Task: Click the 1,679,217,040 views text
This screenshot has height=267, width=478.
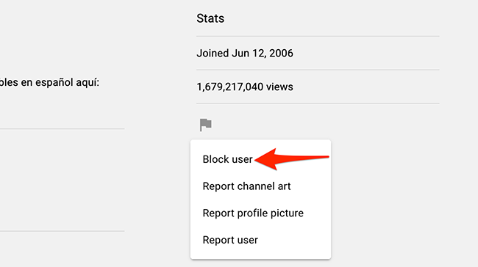Action: pos(245,87)
